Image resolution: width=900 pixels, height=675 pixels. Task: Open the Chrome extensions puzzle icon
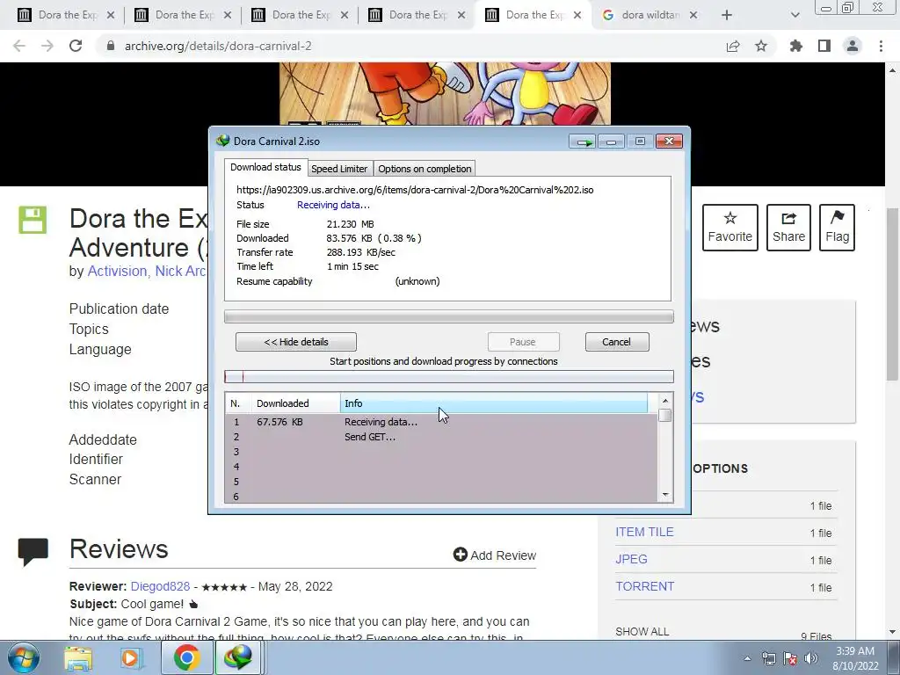click(x=796, y=46)
